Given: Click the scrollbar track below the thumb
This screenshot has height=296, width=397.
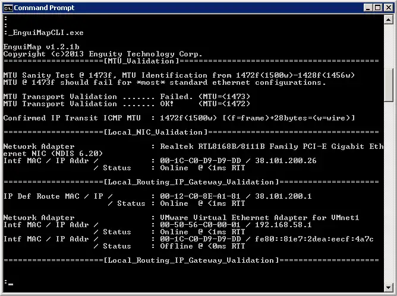Looking at the screenshot, I should 389,196.
